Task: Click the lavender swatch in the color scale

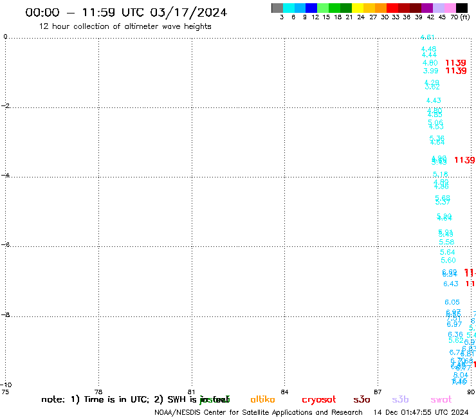Action: coord(439,8)
